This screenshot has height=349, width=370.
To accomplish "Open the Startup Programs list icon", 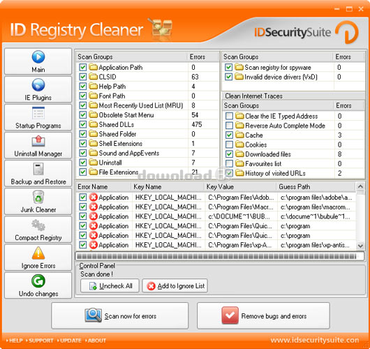I will (x=38, y=113).
